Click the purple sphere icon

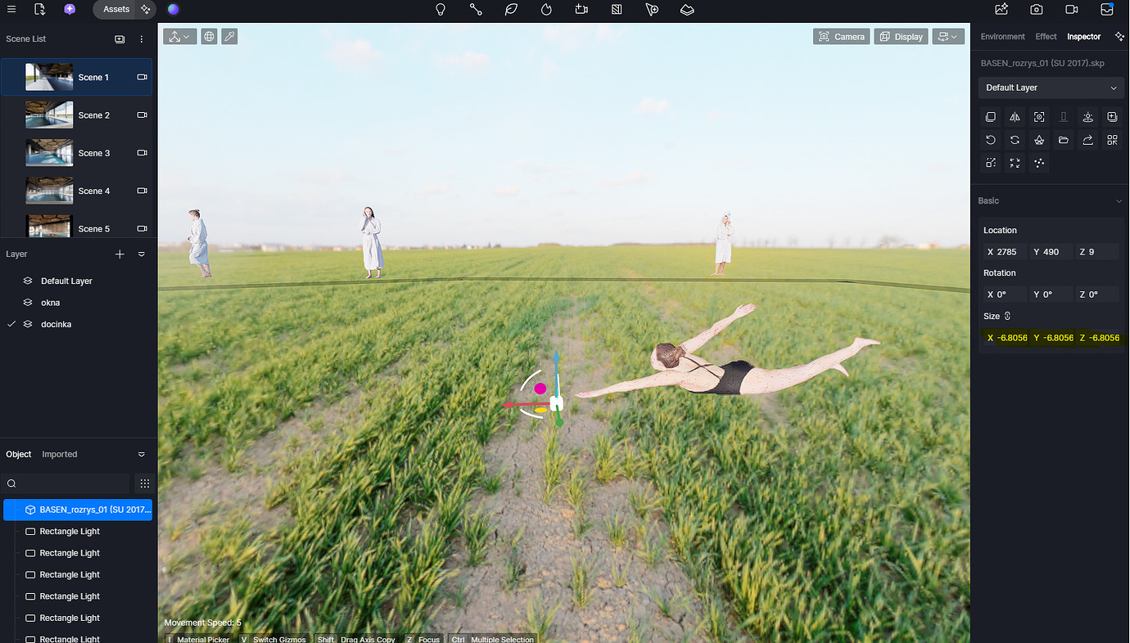[173, 9]
